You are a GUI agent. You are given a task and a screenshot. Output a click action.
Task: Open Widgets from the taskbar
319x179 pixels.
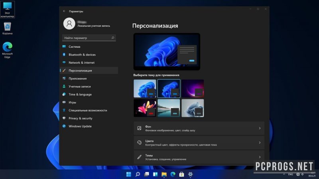[156, 174]
